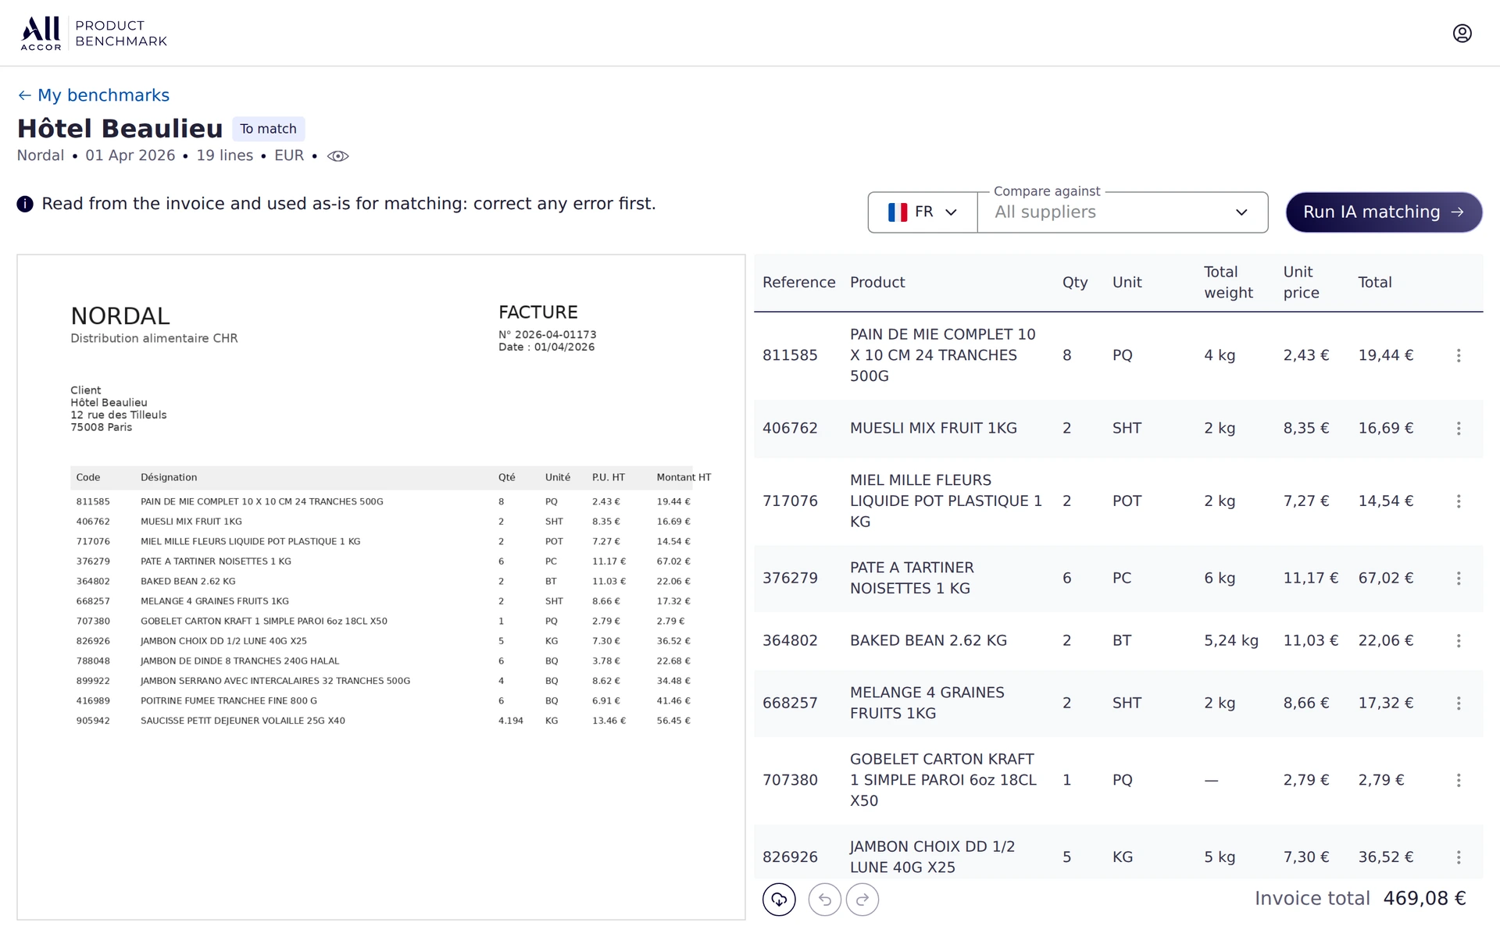Screen dimensions: 1500x937
Task: Open row menu for GOBELET CARTON KRAFT
Action: click(x=1458, y=780)
